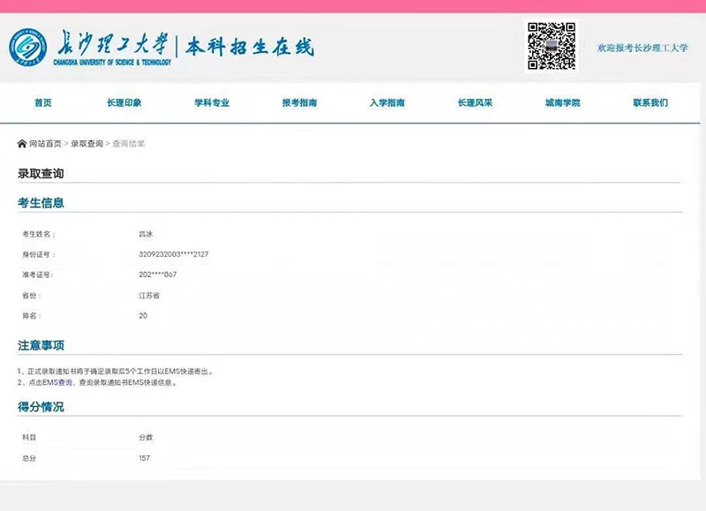Click the 身份证号 label
This screenshot has height=511, width=706.
pyautogui.click(x=39, y=254)
